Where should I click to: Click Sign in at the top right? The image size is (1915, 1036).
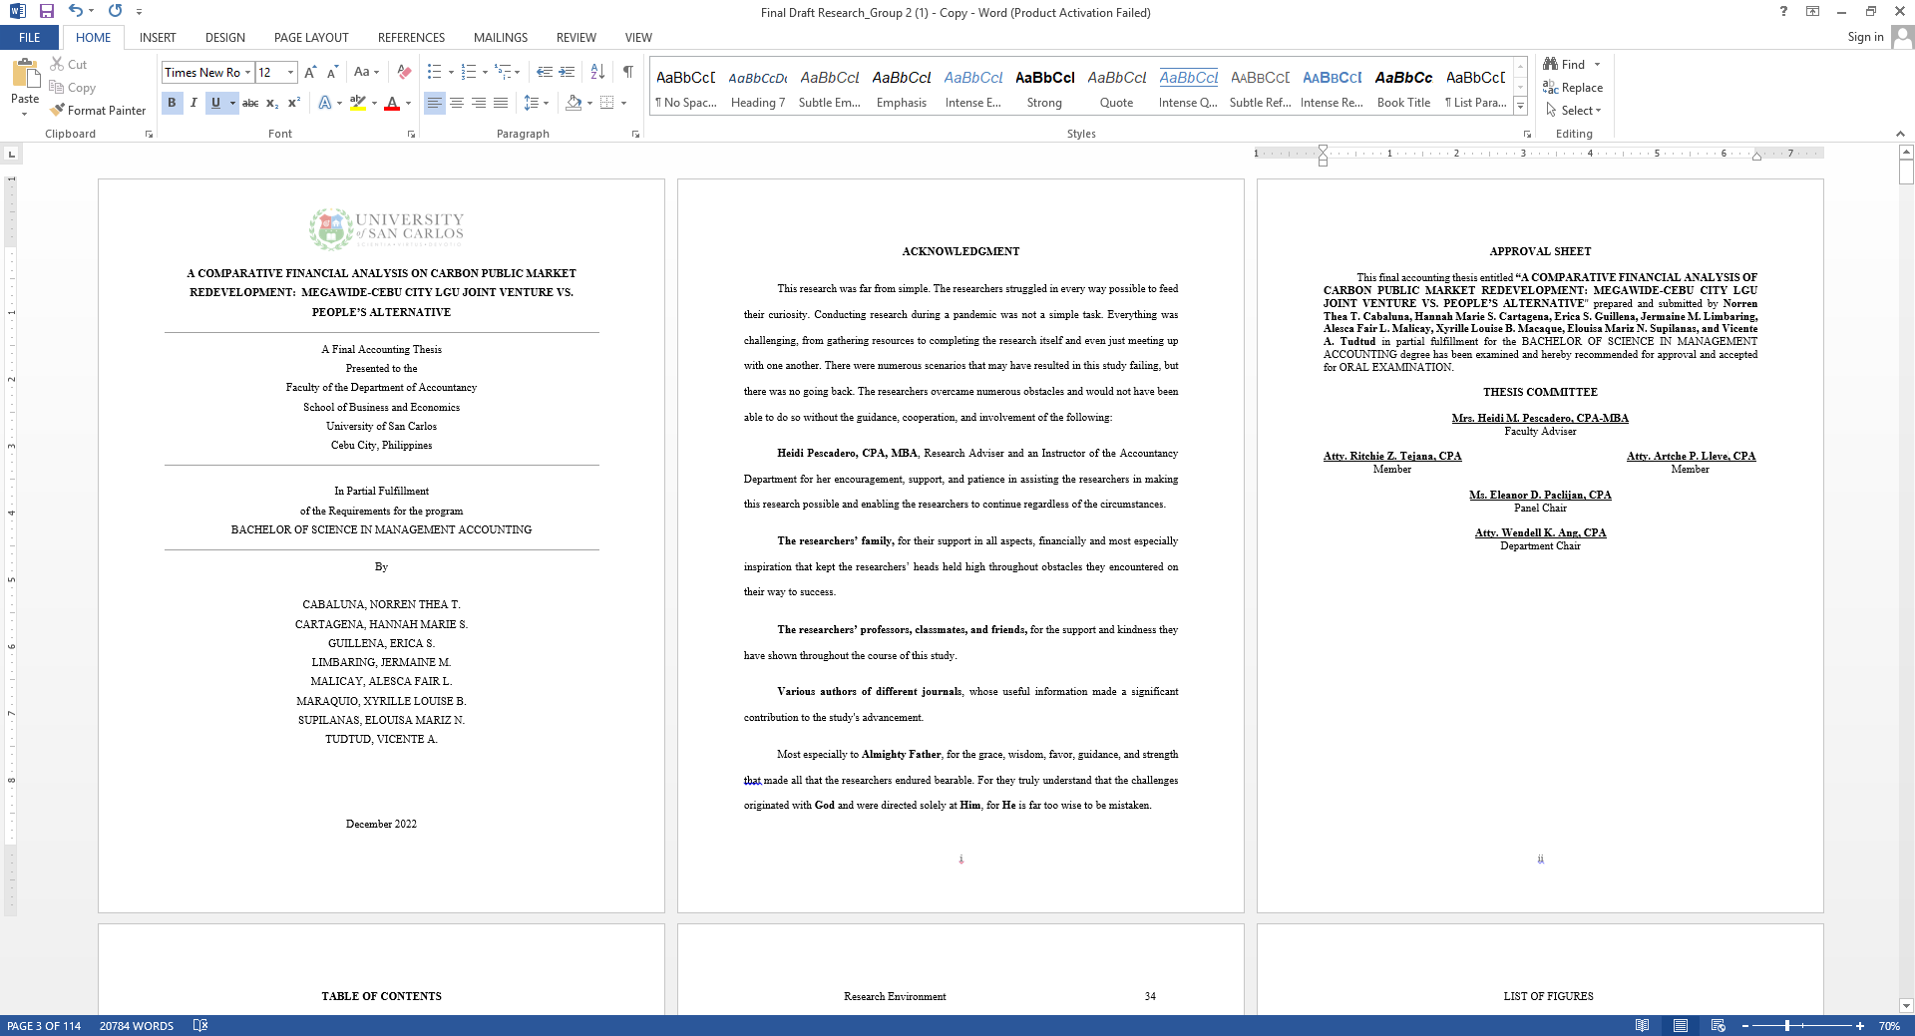pos(1865,37)
